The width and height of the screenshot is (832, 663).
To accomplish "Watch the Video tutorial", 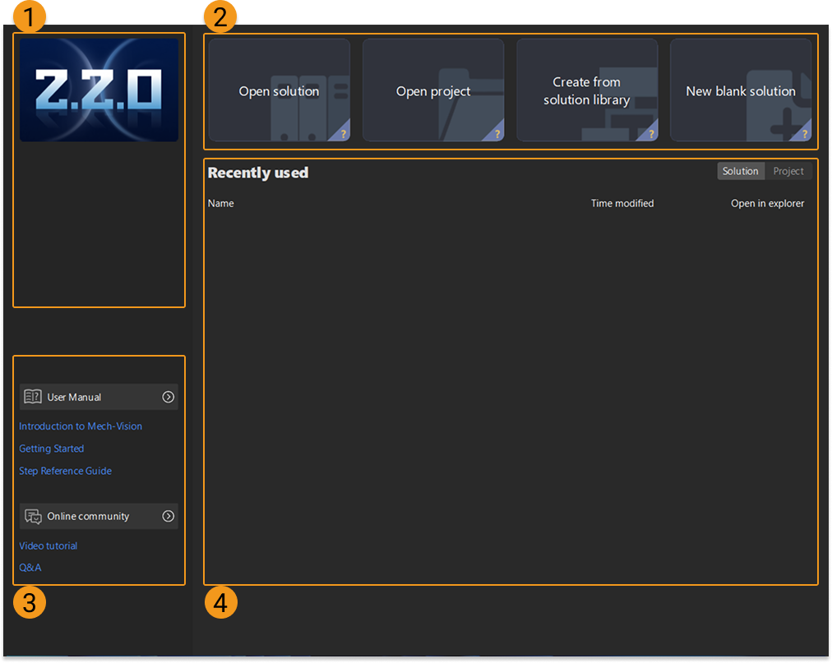I will click(48, 546).
